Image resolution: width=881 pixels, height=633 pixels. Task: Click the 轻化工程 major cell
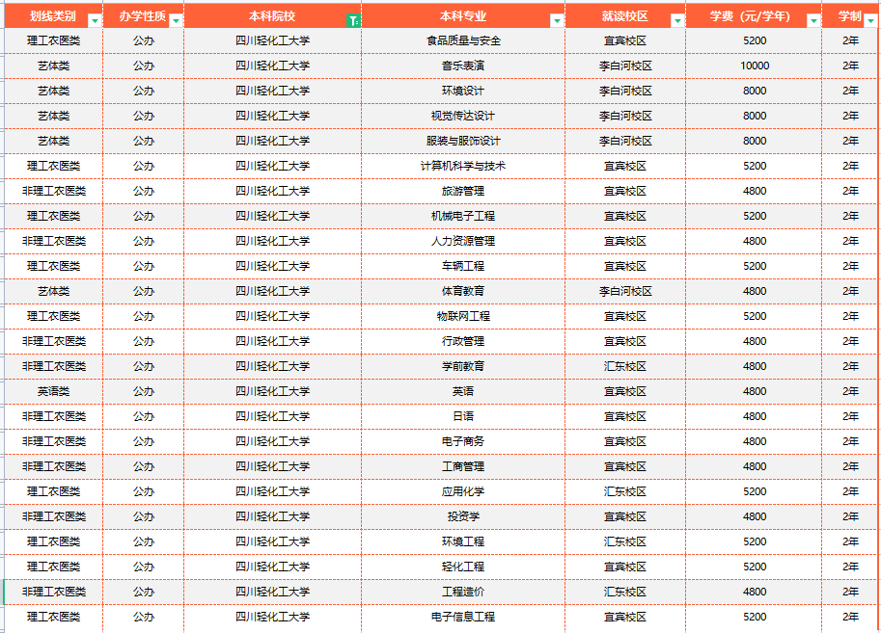[x=463, y=567]
